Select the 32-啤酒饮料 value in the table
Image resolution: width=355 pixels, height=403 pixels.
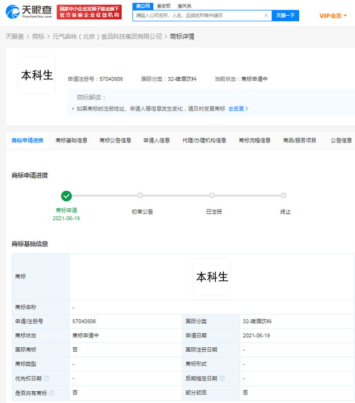click(257, 321)
